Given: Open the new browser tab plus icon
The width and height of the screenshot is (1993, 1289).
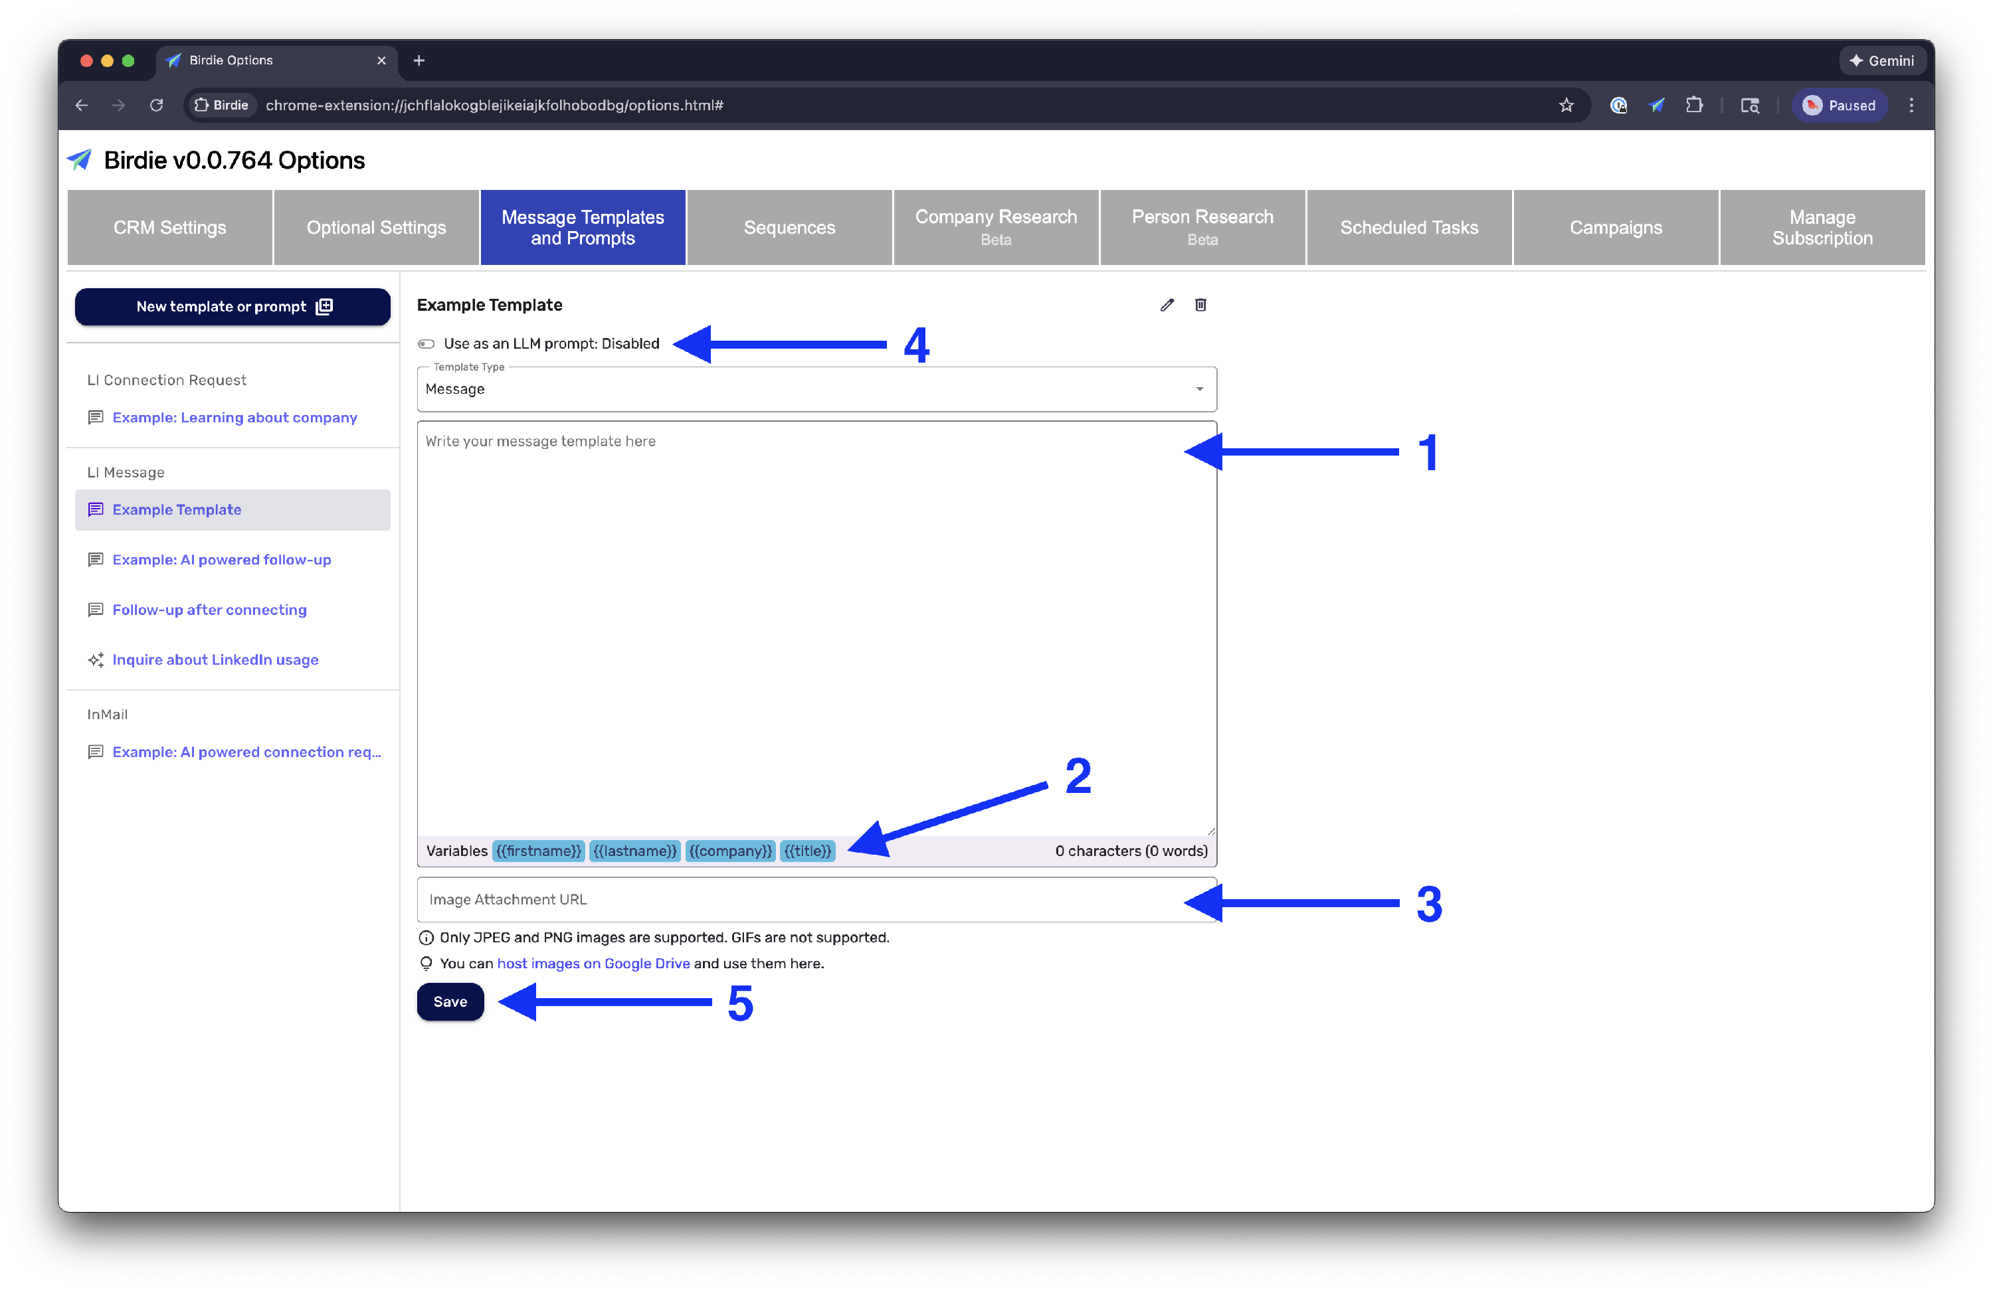Looking at the screenshot, I should 419,60.
